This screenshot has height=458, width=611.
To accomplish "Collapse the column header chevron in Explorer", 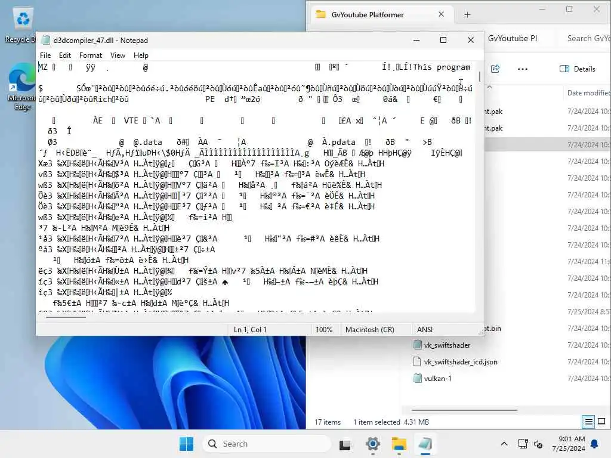I will (x=489, y=87).
